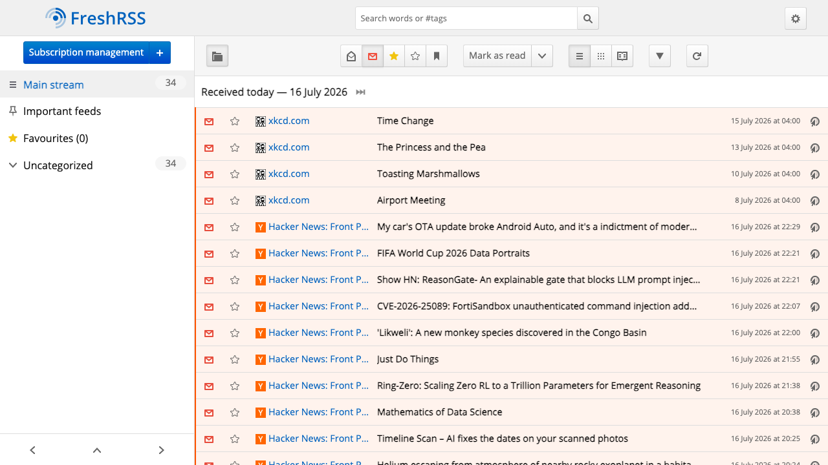The width and height of the screenshot is (828, 465).
Task: Open FIFA World Cup 2026 Data Portraits
Action: [453, 253]
